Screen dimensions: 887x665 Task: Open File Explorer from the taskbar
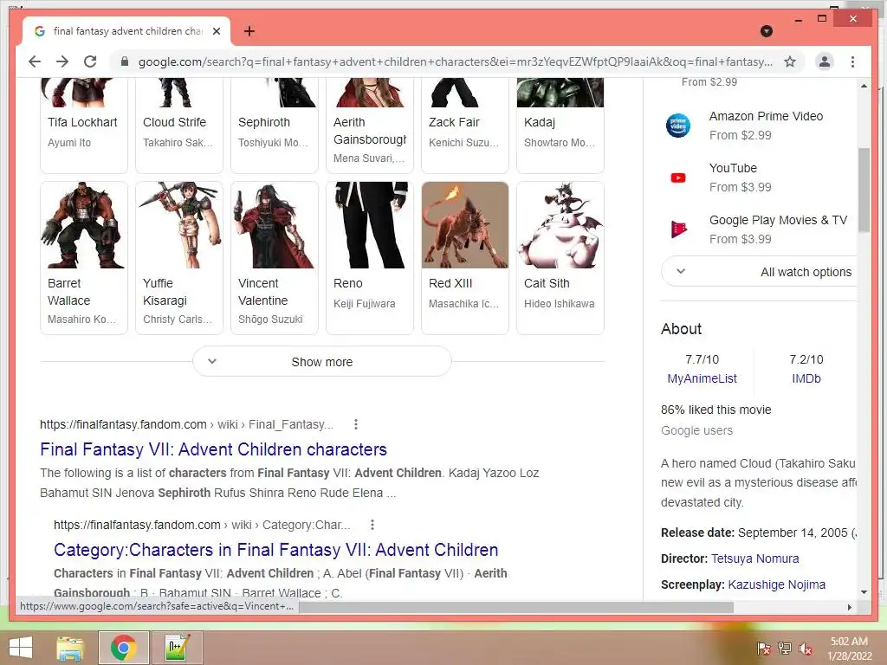tap(70, 648)
